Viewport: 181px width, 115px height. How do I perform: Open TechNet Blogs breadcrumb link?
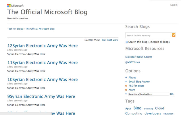click(15, 29)
